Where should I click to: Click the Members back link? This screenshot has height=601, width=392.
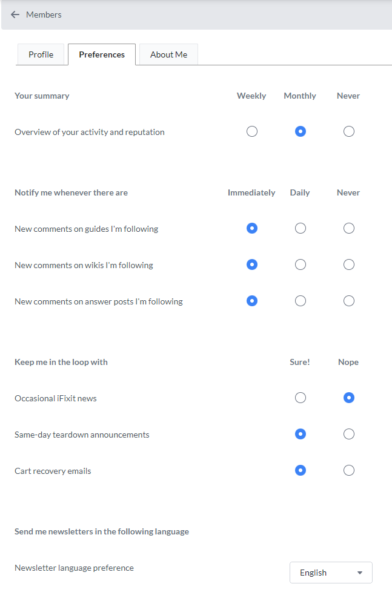click(x=44, y=15)
